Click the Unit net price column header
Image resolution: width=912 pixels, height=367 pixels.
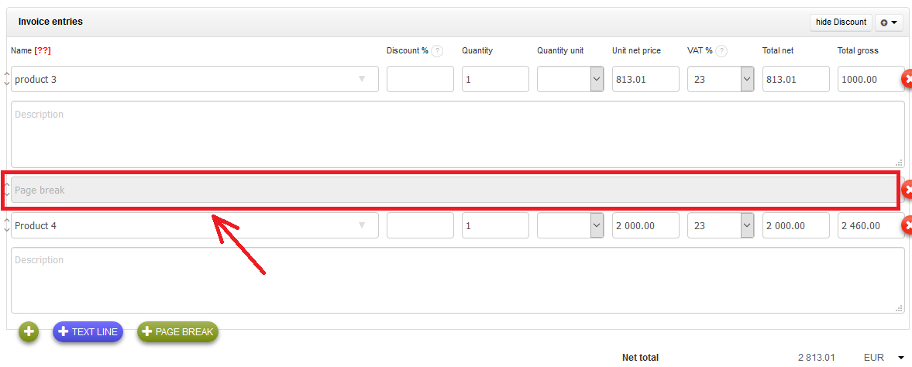pyautogui.click(x=636, y=51)
